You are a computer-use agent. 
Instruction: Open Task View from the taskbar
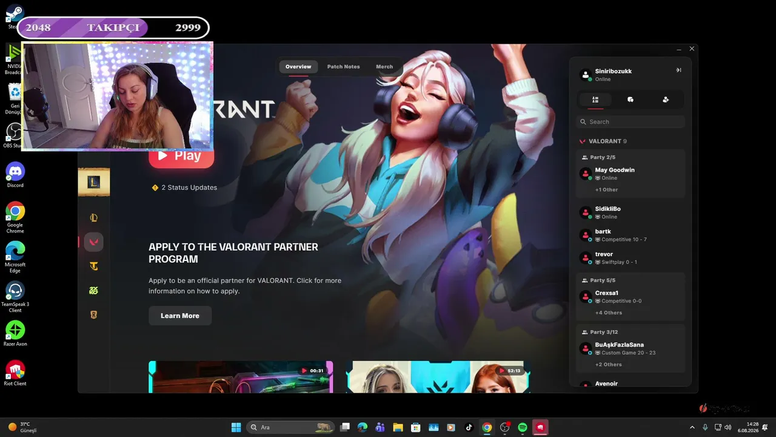pos(345,427)
